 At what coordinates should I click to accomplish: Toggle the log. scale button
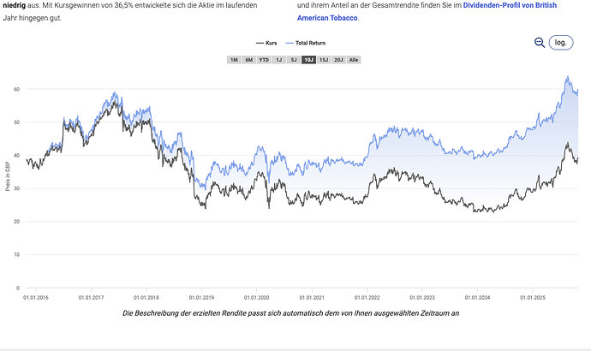pyautogui.click(x=561, y=43)
